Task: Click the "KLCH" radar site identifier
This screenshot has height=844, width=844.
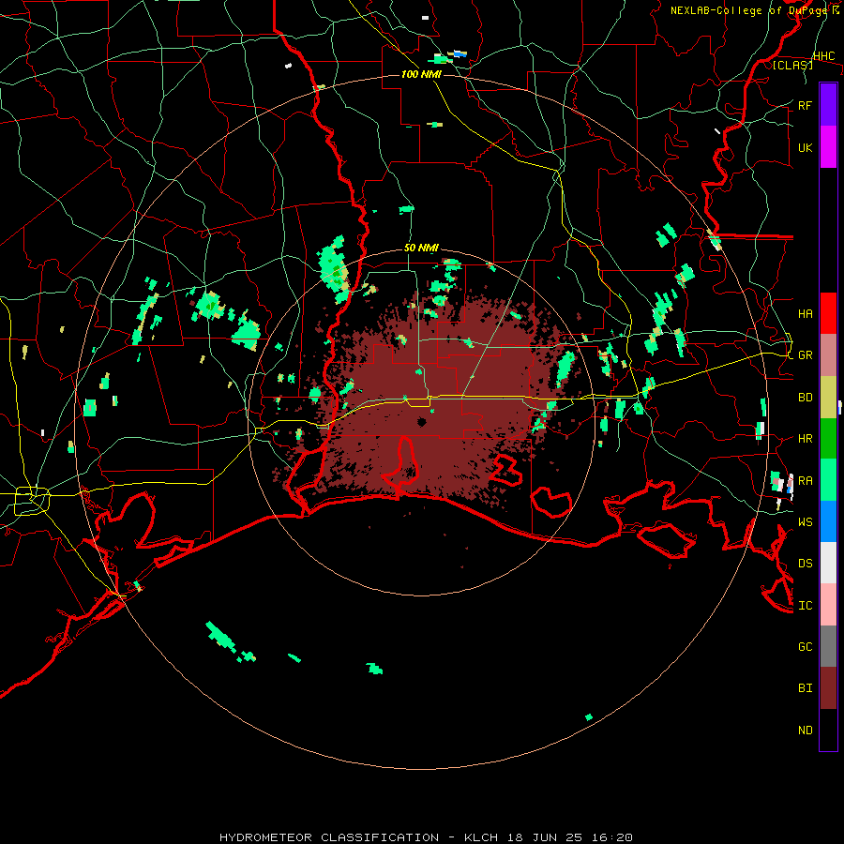Action: pos(481,837)
